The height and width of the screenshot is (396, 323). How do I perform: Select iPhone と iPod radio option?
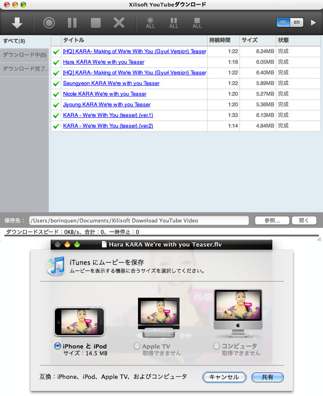[58, 346]
